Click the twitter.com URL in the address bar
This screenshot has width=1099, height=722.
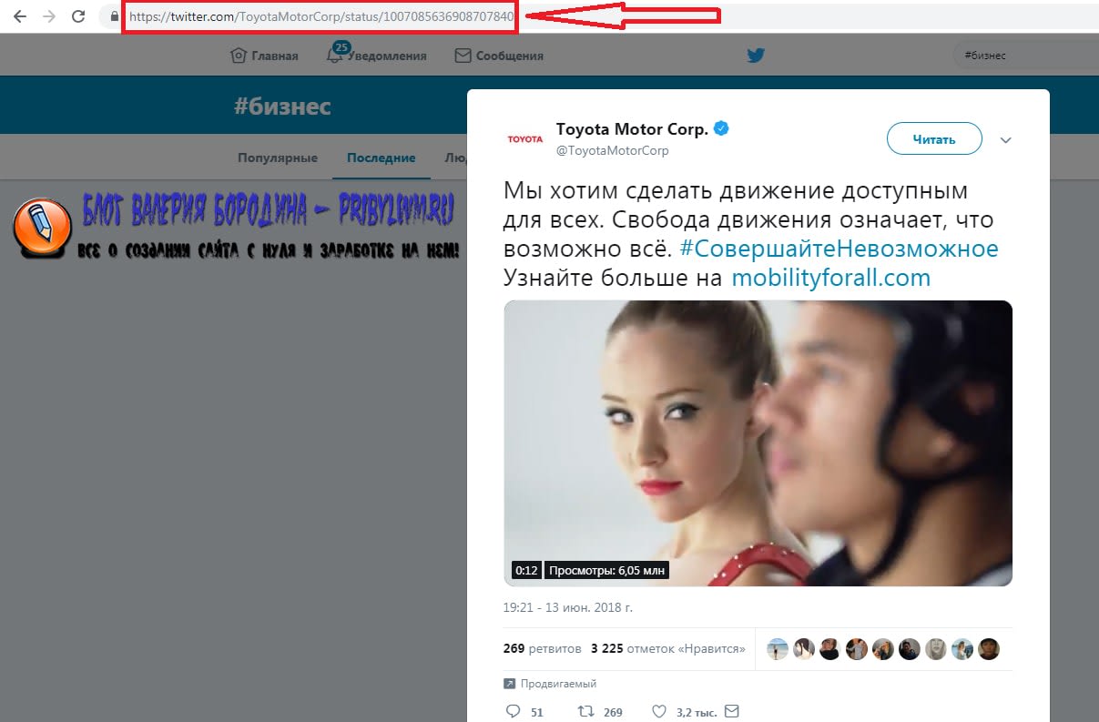[x=321, y=16]
